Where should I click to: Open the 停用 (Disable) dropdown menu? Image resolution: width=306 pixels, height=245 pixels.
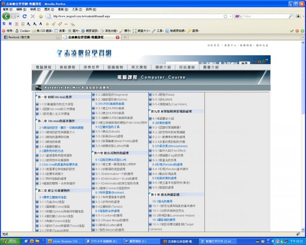(x=8, y=31)
